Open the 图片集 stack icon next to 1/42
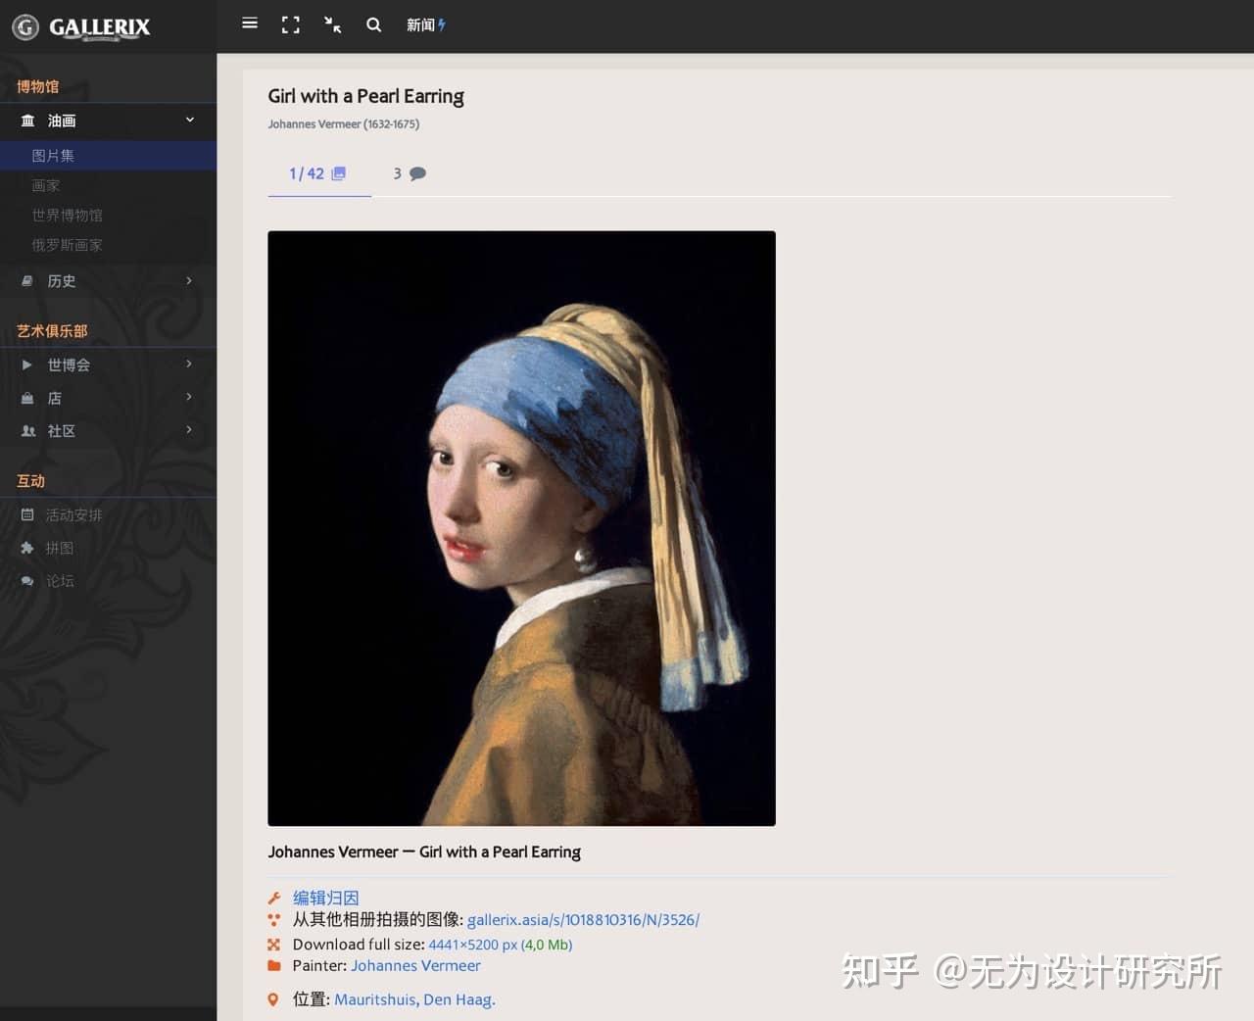This screenshot has width=1254, height=1021. (x=337, y=172)
